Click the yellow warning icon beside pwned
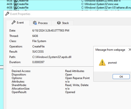Image resolution: width=131 pixels, height=109 pixels. [102, 63]
